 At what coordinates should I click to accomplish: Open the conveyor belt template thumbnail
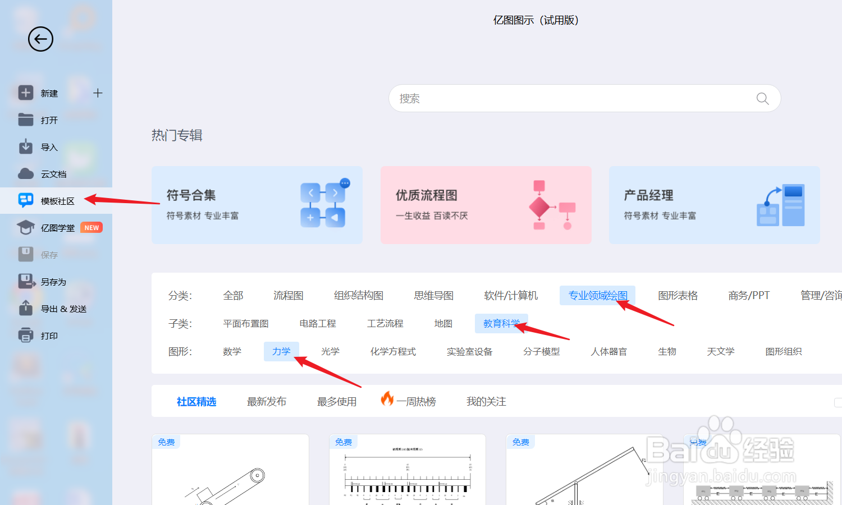point(230,470)
